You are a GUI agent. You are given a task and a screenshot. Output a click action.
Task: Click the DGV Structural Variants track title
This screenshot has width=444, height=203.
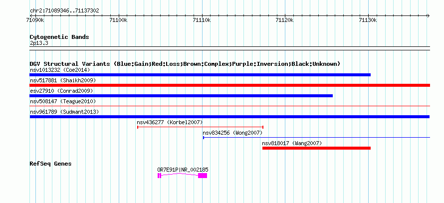185,64
